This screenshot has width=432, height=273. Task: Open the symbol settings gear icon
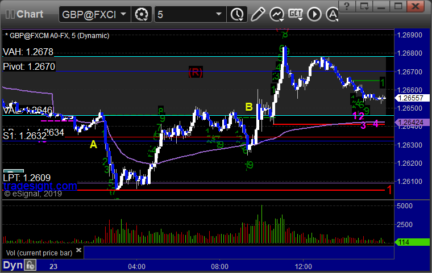142,14
